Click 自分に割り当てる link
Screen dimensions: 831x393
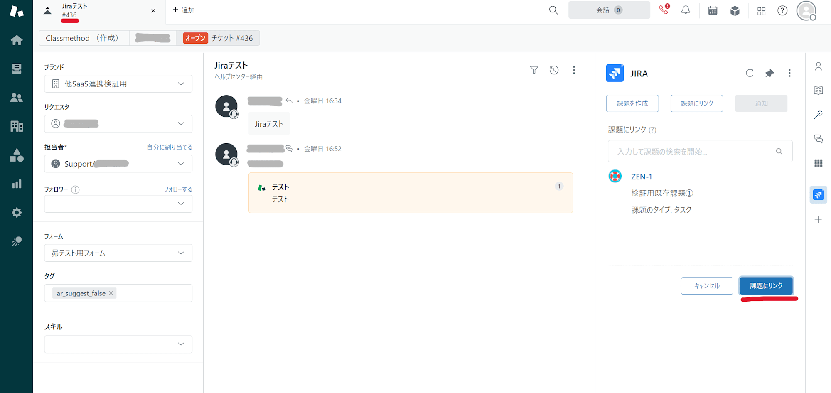(x=170, y=147)
